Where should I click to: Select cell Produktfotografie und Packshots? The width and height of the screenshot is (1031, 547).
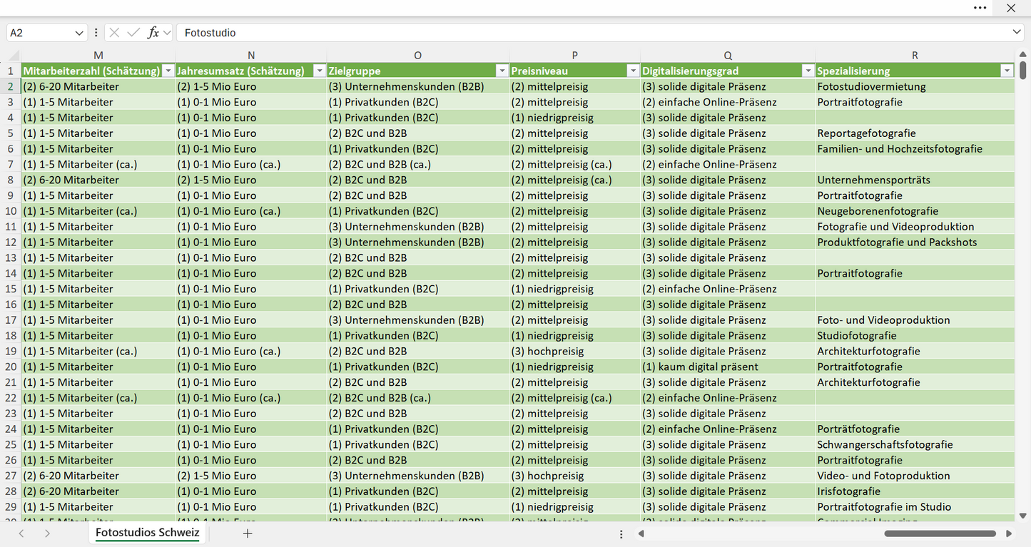pyautogui.click(x=915, y=242)
